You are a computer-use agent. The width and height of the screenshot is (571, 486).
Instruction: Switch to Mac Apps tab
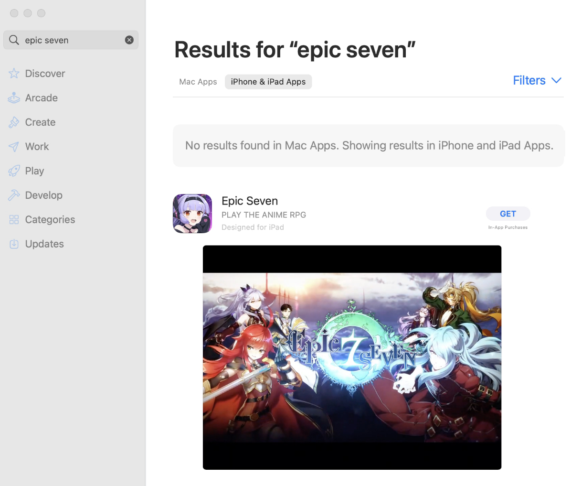point(198,82)
